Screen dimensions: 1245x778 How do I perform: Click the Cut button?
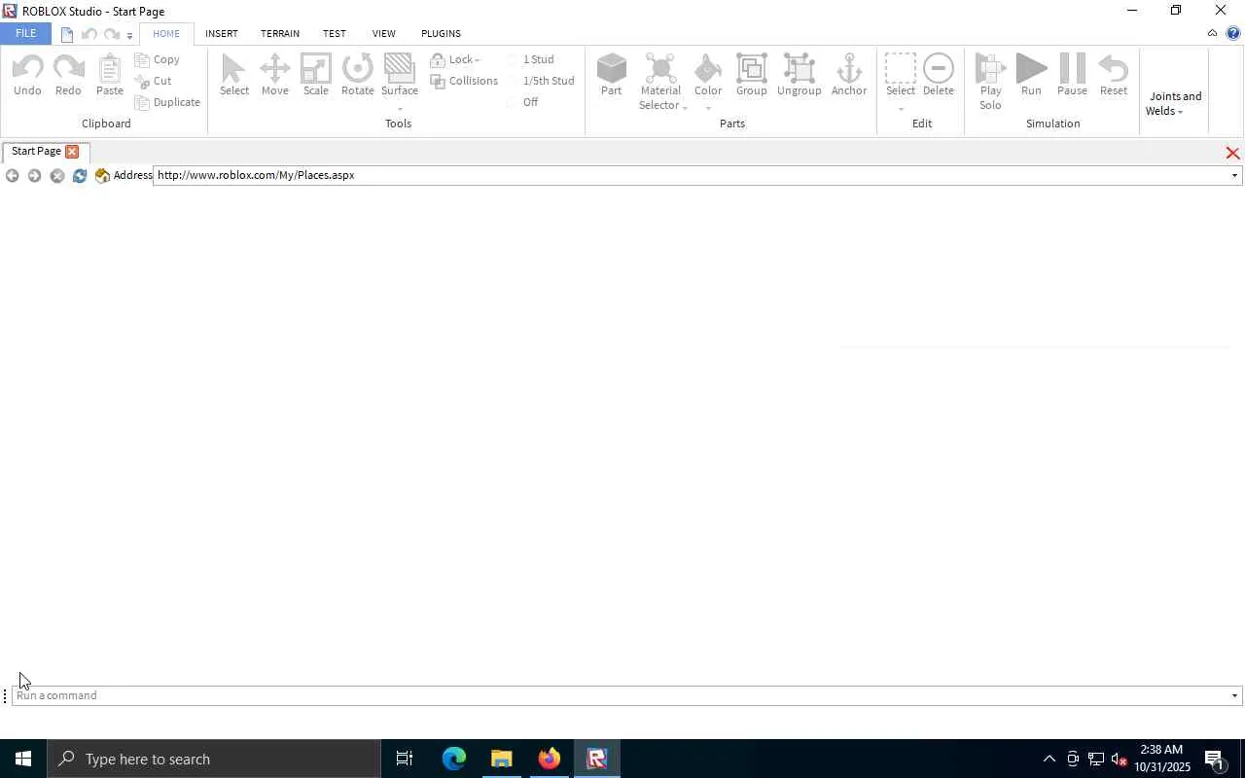154,81
